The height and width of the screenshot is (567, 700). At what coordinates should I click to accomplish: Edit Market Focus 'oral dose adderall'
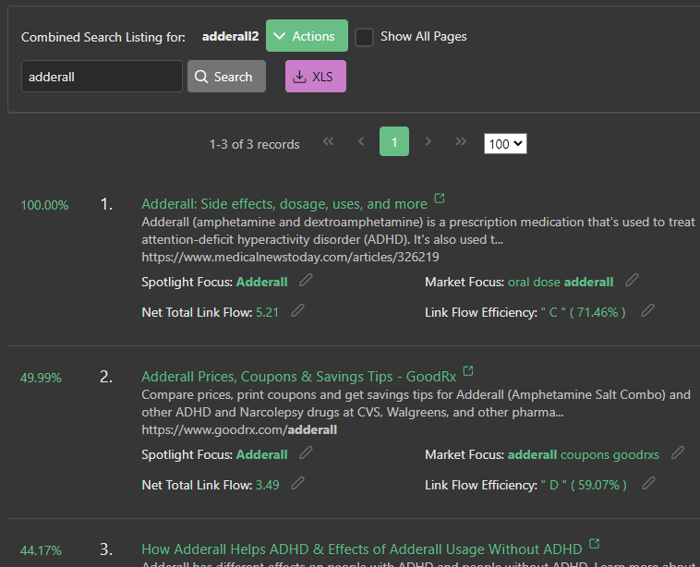632,281
